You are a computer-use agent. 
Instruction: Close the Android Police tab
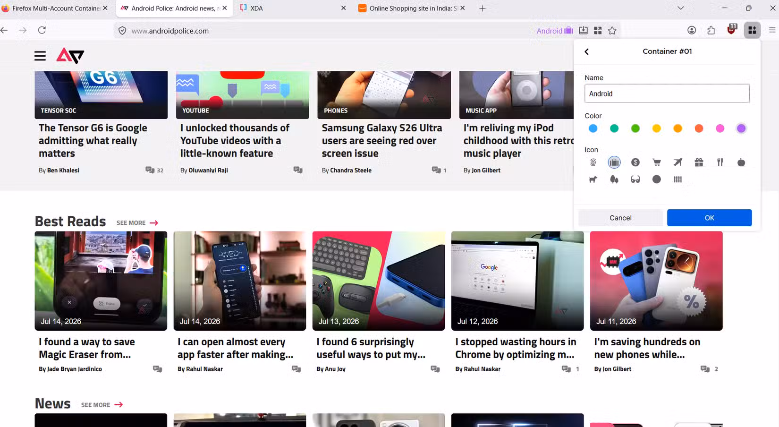click(x=225, y=8)
